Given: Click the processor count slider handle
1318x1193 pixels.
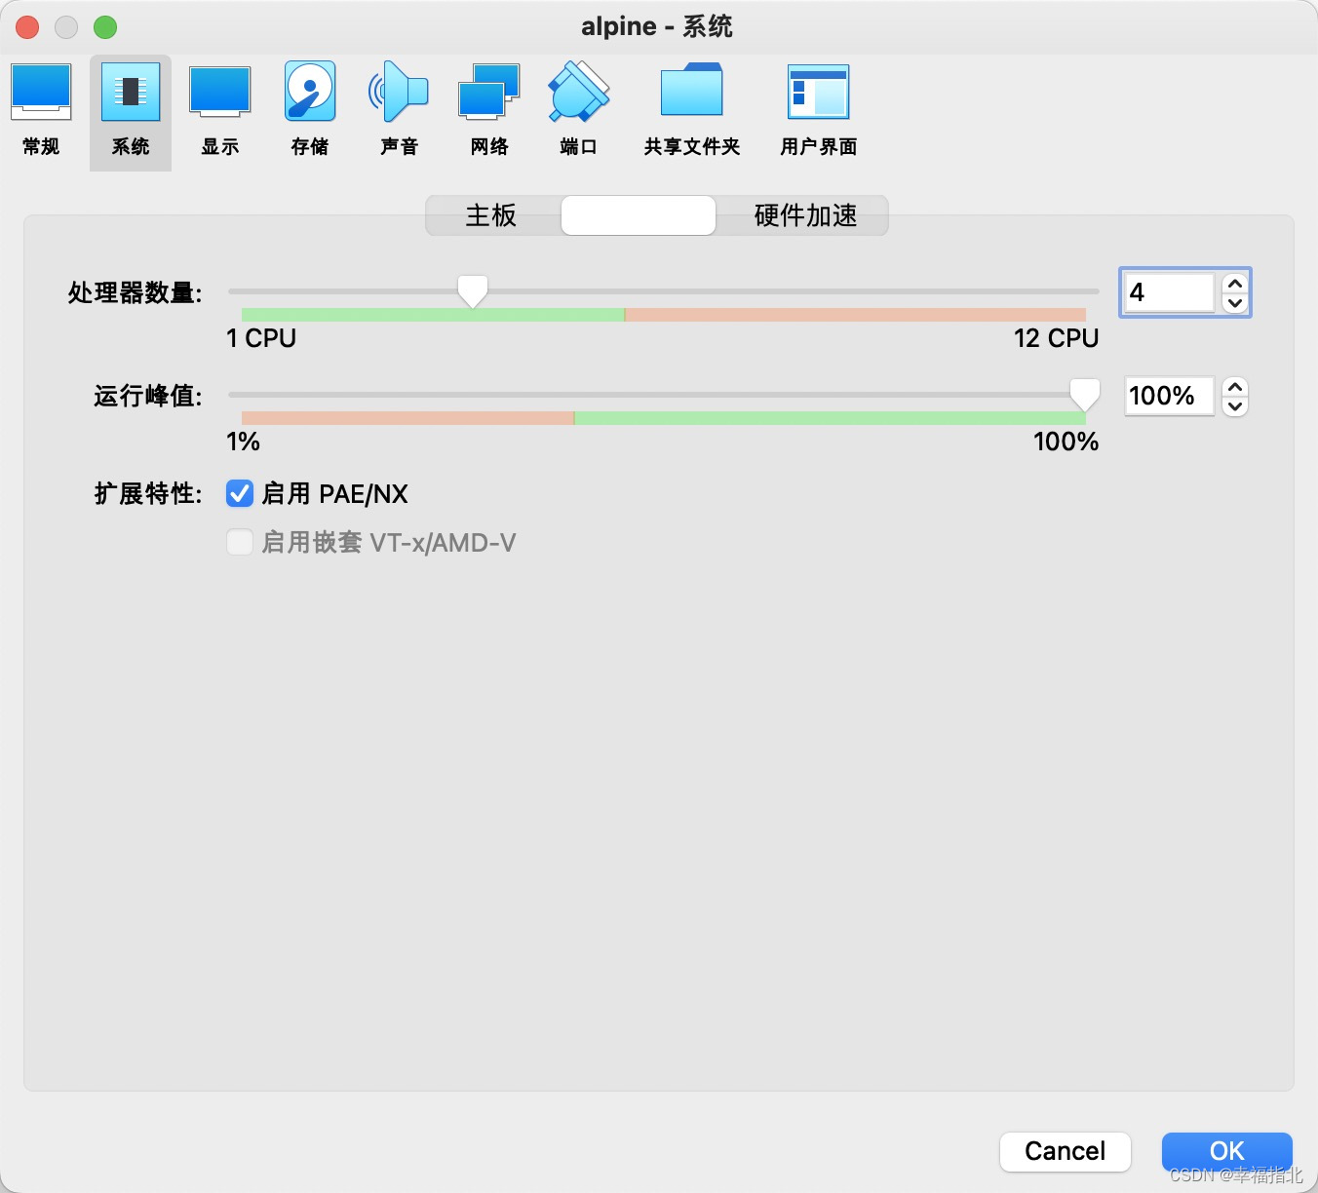Looking at the screenshot, I should click(473, 290).
